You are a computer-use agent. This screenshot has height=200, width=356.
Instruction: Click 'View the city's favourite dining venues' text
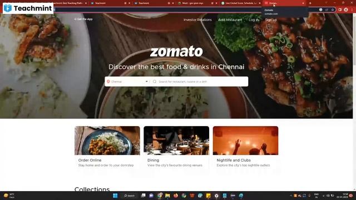[175, 166]
